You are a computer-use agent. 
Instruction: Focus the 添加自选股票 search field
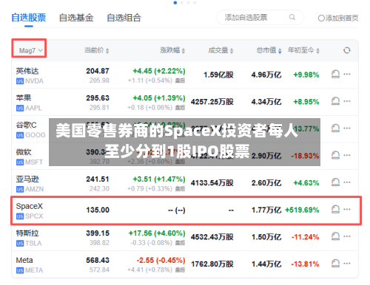point(260,18)
